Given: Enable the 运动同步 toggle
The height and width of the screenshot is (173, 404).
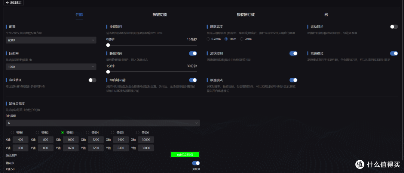Looking at the screenshot, I should (x=394, y=27).
